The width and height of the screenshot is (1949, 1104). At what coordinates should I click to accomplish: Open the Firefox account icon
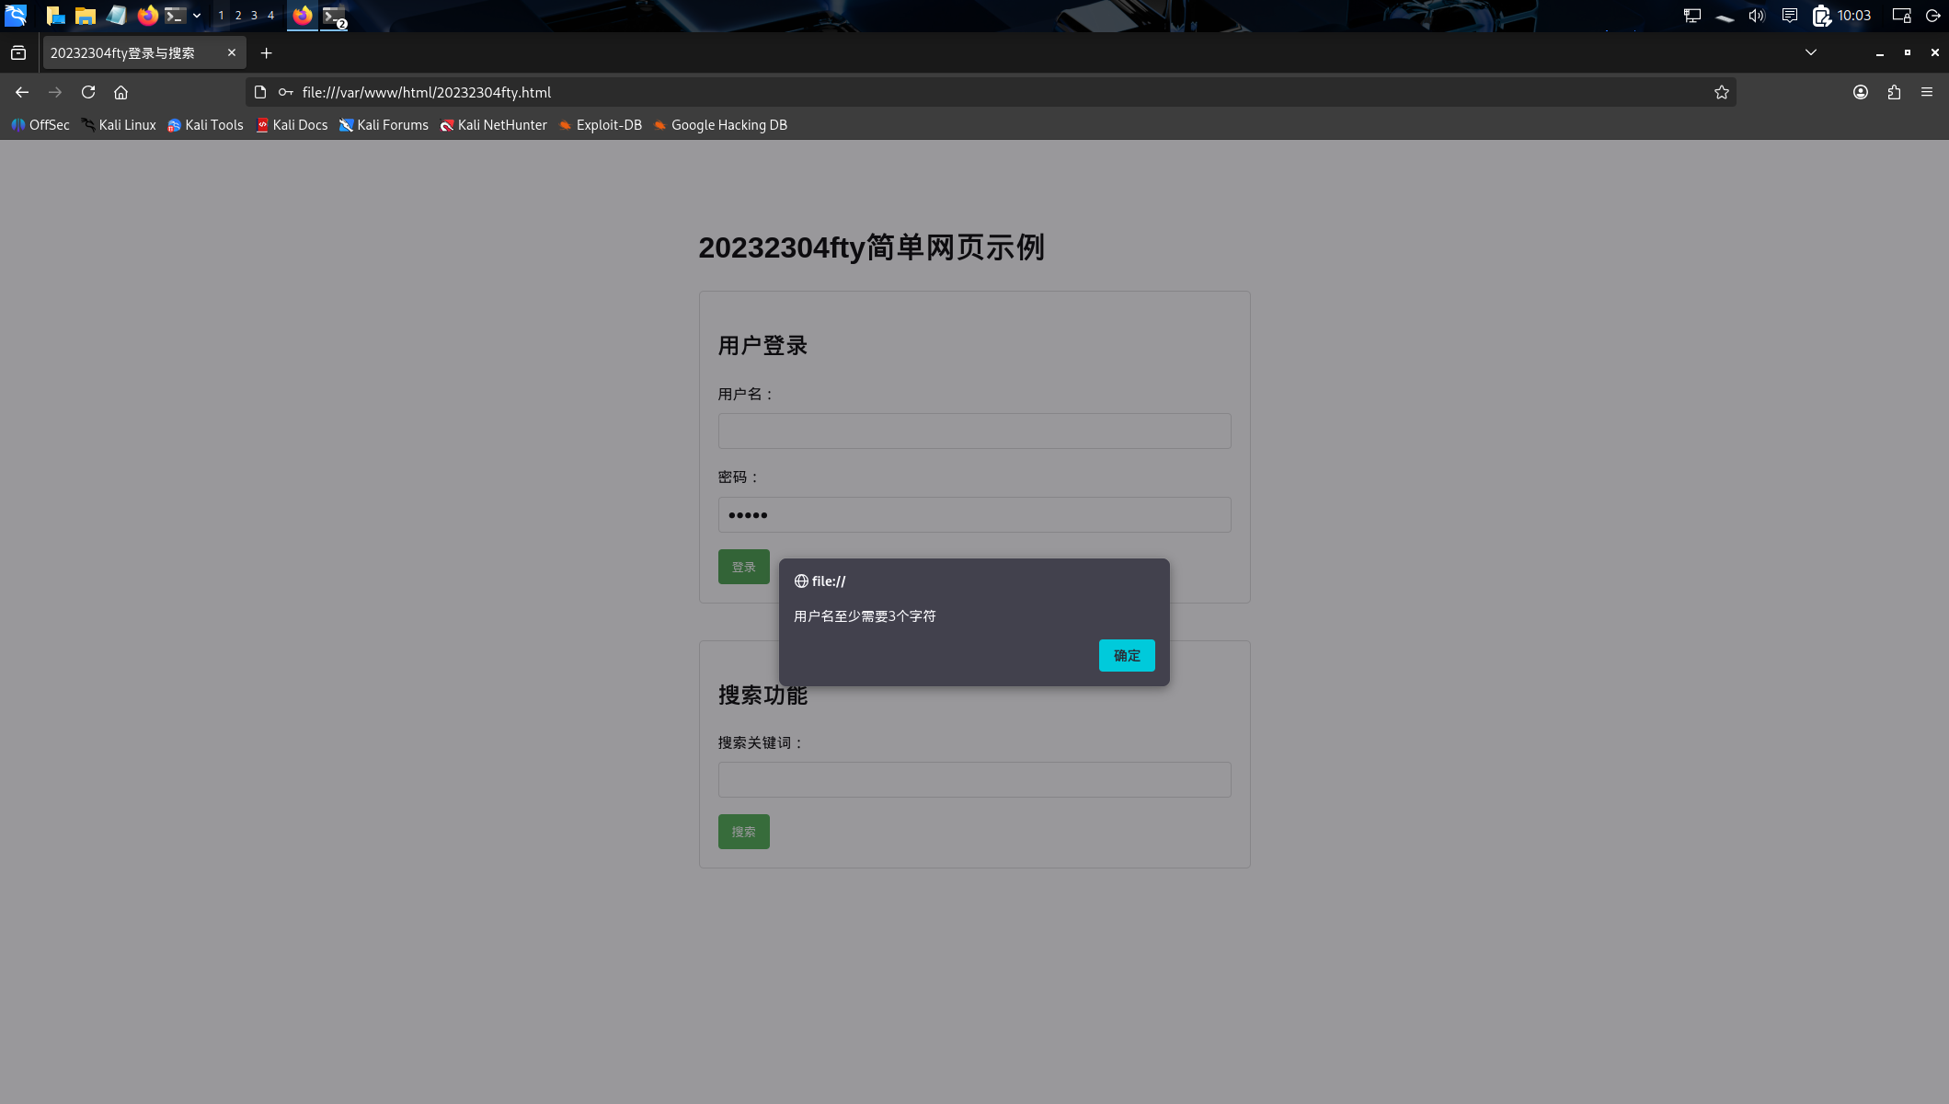[x=1860, y=92]
